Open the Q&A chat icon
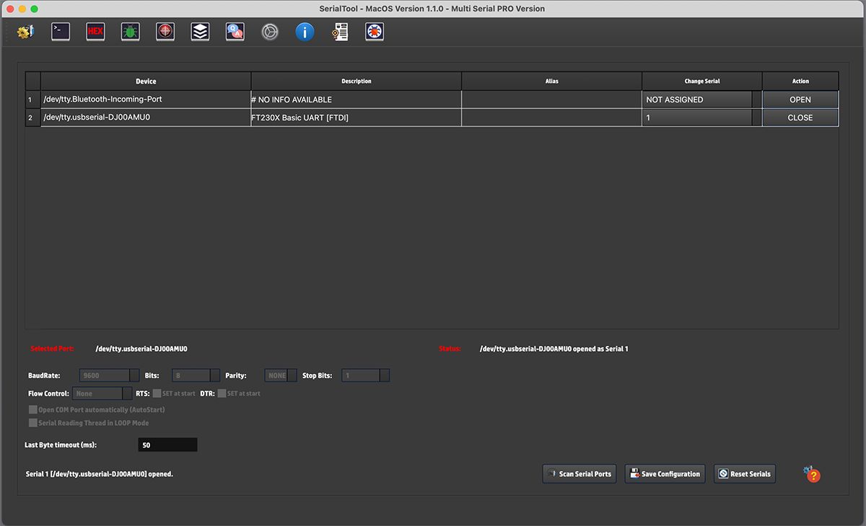The width and height of the screenshot is (866, 526). pos(234,32)
